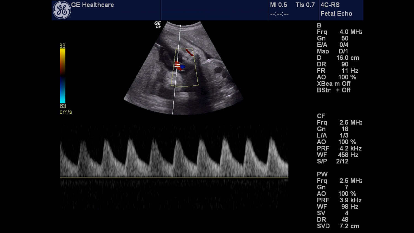Screen dimensions: 414x233
Task: Click the GE Healthcare title text
Action: [92, 5]
